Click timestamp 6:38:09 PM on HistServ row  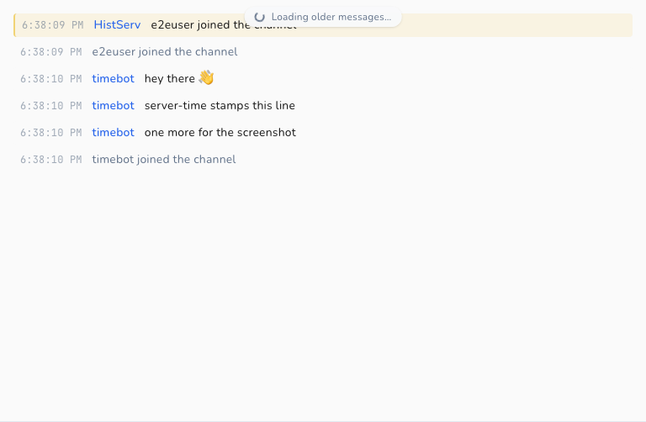coord(53,25)
